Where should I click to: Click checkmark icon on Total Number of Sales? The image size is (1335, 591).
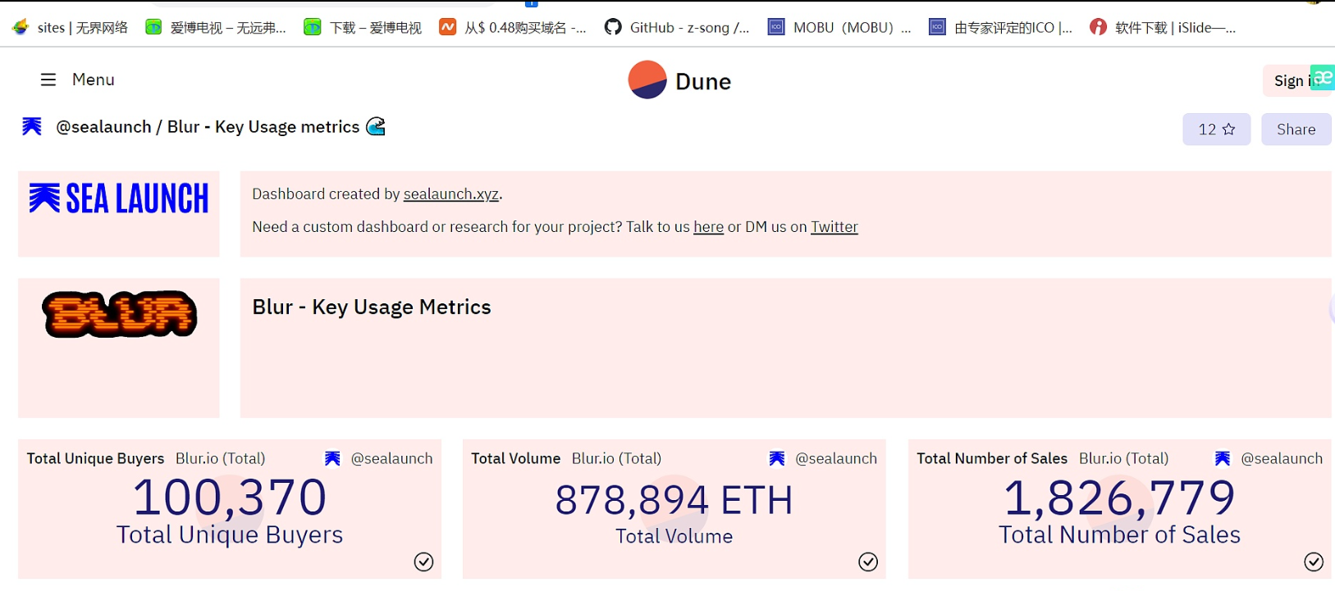coord(1313,561)
